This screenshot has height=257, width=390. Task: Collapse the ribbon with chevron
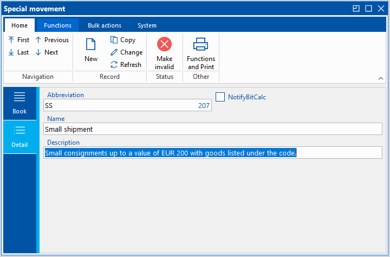(381, 78)
